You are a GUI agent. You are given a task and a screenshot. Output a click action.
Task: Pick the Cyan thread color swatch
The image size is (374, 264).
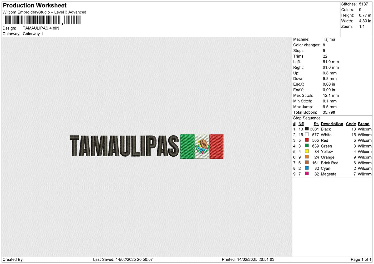[307, 168]
